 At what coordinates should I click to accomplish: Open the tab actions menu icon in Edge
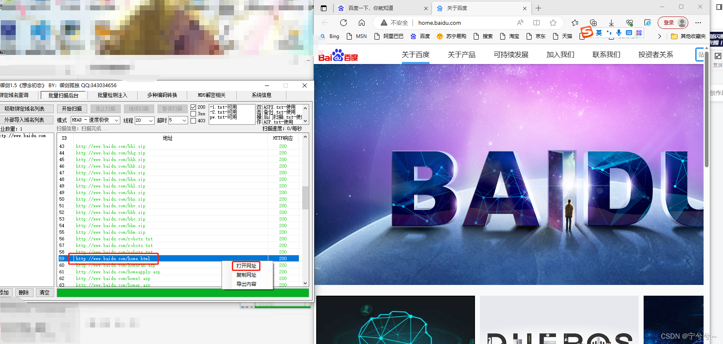coord(324,8)
